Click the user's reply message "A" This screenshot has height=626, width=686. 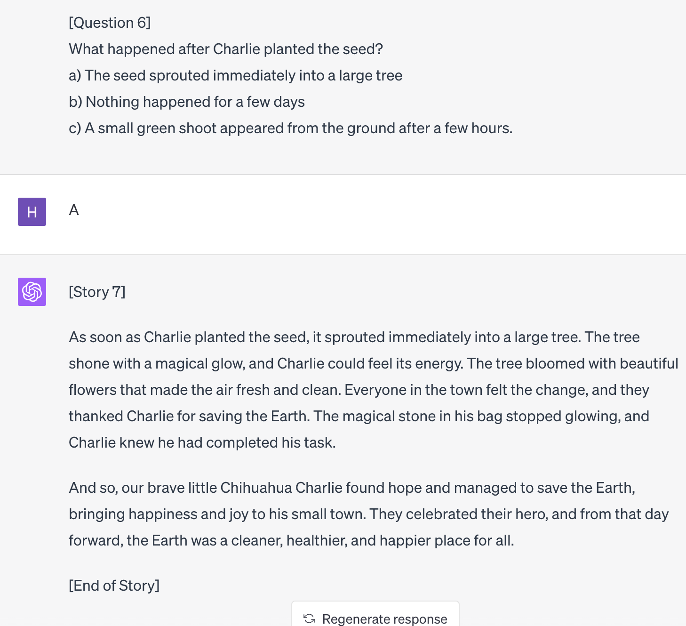pos(74,210)
